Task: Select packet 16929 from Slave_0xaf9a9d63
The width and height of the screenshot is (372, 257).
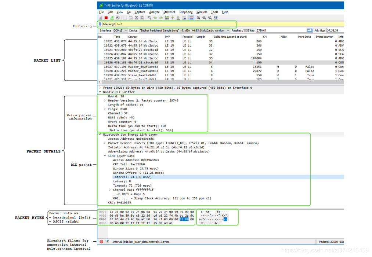Action: pos(221,75)
